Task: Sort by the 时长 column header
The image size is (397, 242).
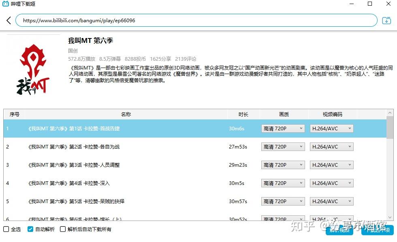Action: tap(243, 114)
